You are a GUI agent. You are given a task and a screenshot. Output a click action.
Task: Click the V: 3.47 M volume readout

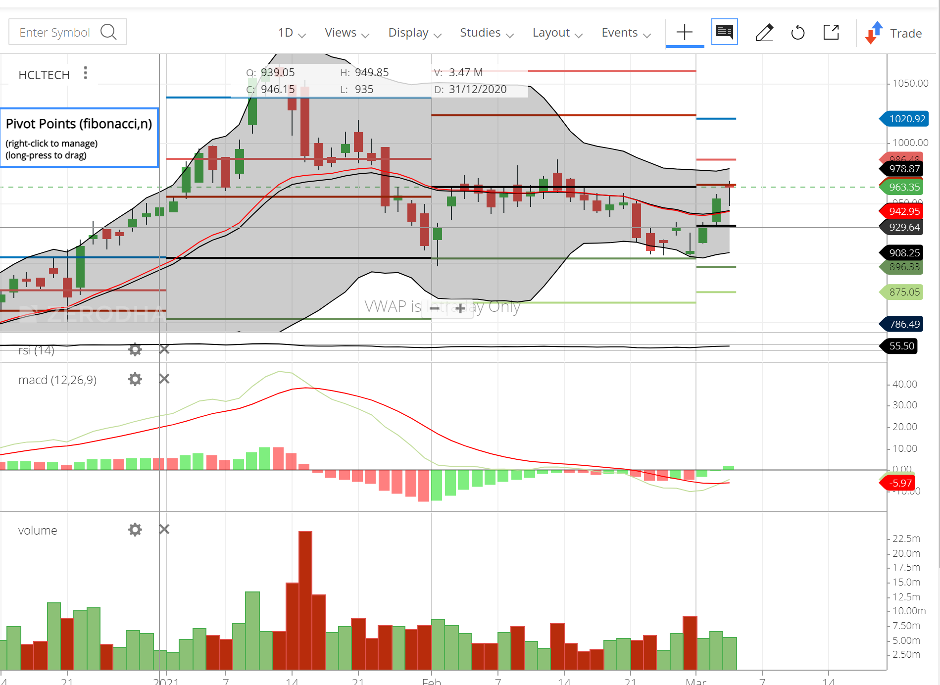coord(458,73)
